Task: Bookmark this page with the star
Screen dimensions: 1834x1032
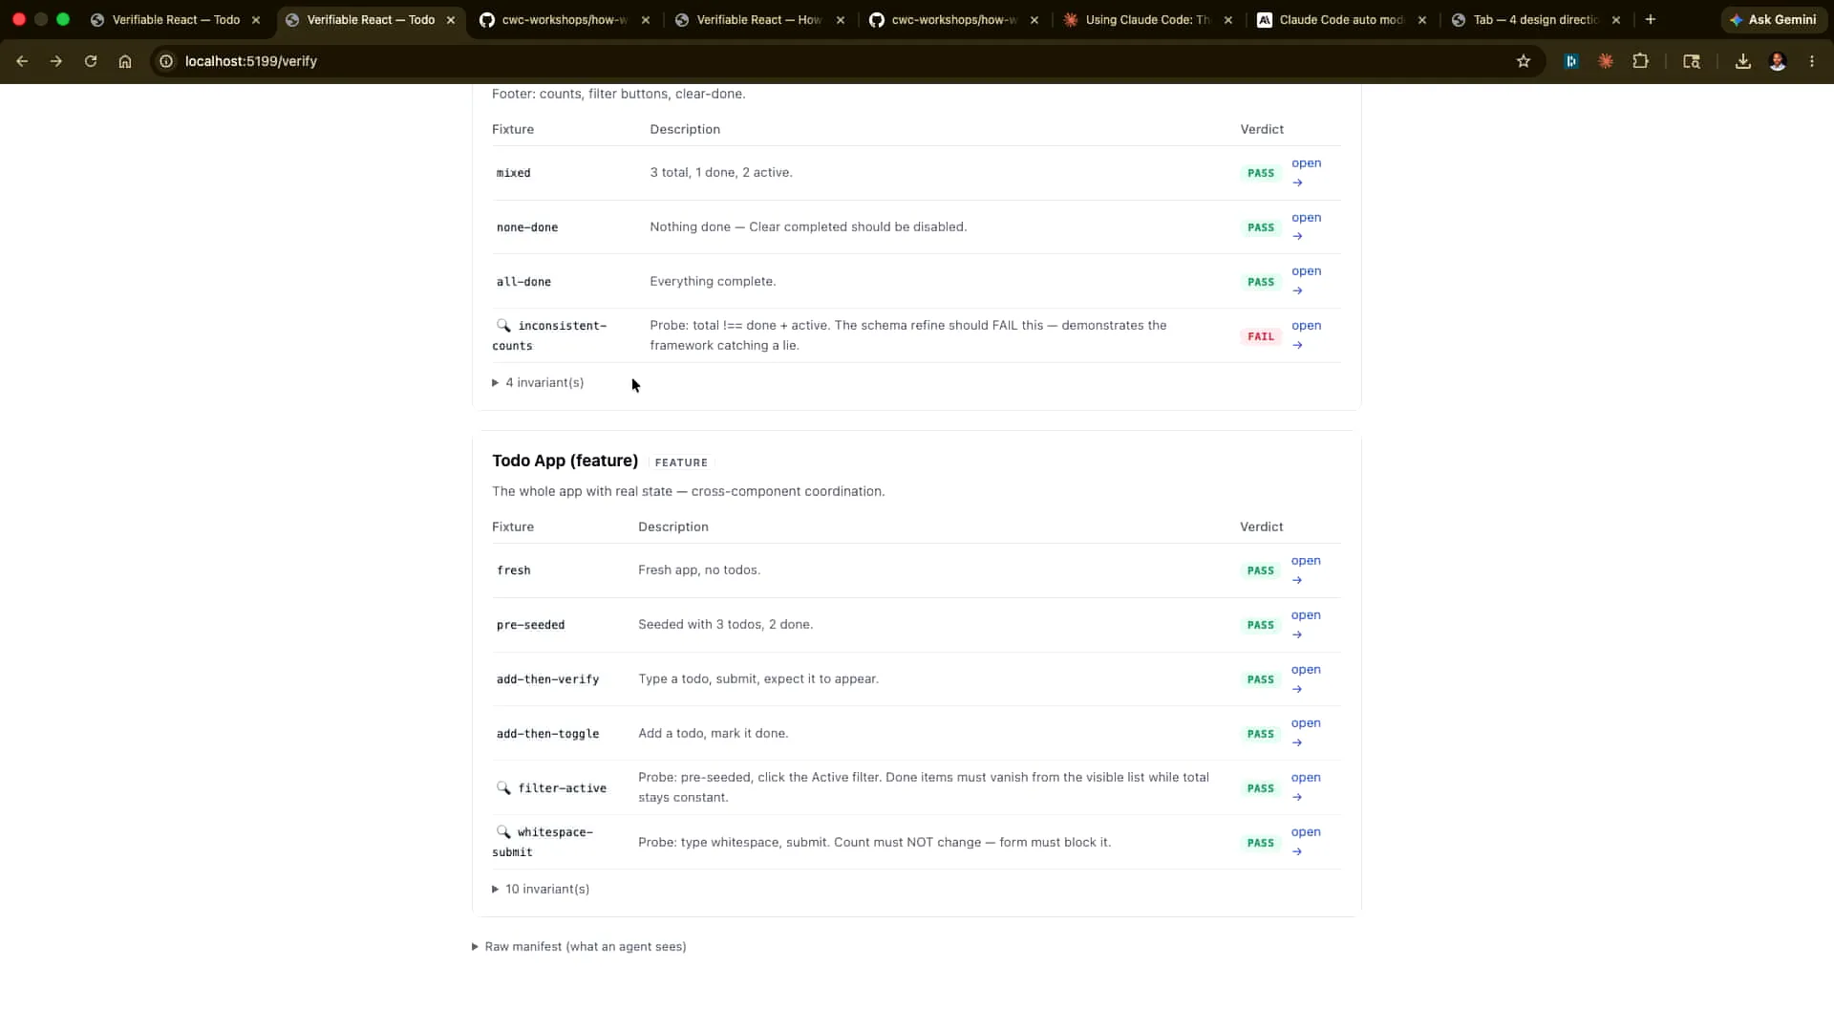Action: pos(1524,61)
